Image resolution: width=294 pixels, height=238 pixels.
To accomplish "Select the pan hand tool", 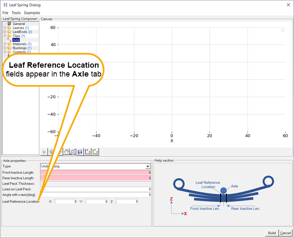I will (x=66, y=152).
